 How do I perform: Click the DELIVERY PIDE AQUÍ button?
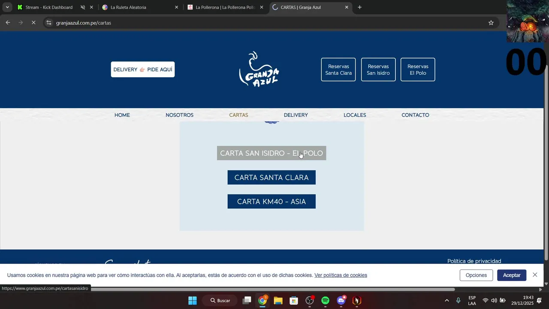click(x=143, y=70)
